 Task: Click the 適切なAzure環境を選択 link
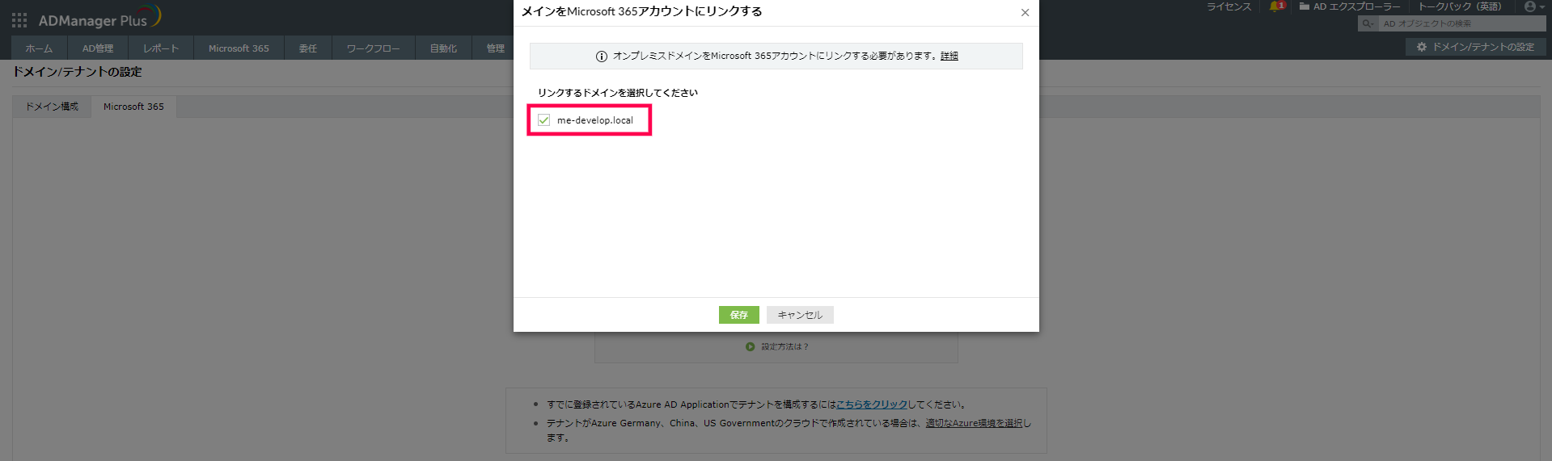point(974,423)
